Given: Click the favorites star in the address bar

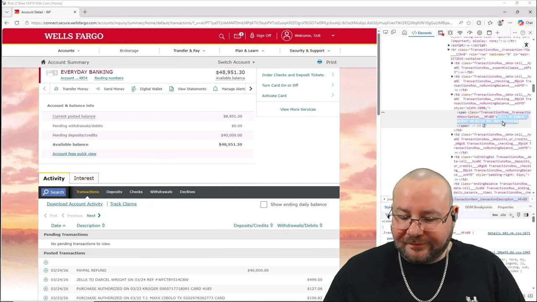Looking at the screenshot, I should coord(469,23).
